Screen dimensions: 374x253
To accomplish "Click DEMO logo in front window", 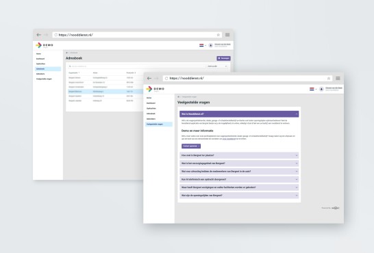I will [155, 89].
